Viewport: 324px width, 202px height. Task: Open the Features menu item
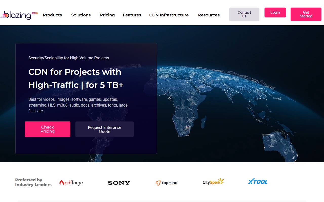pos(132,15)
